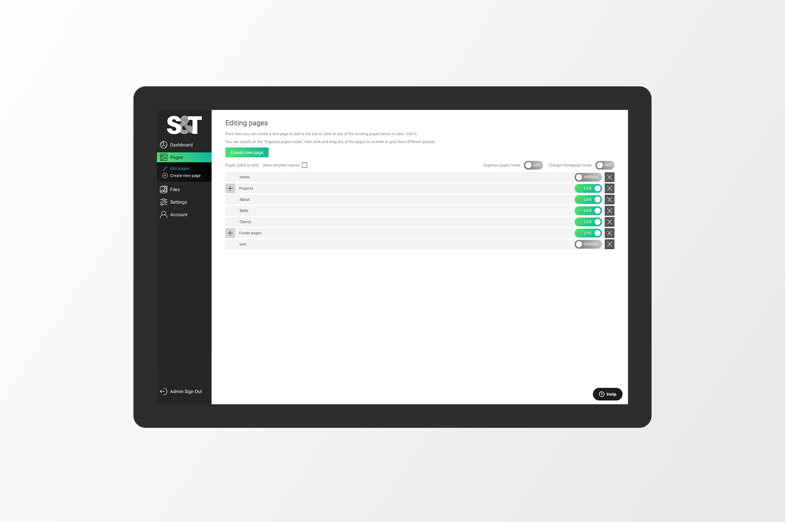
Task: Delete the test page with X button
Action: (x=609, y=244)
